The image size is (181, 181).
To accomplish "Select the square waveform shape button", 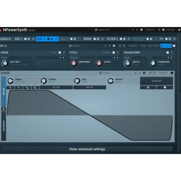I will 27,88.
